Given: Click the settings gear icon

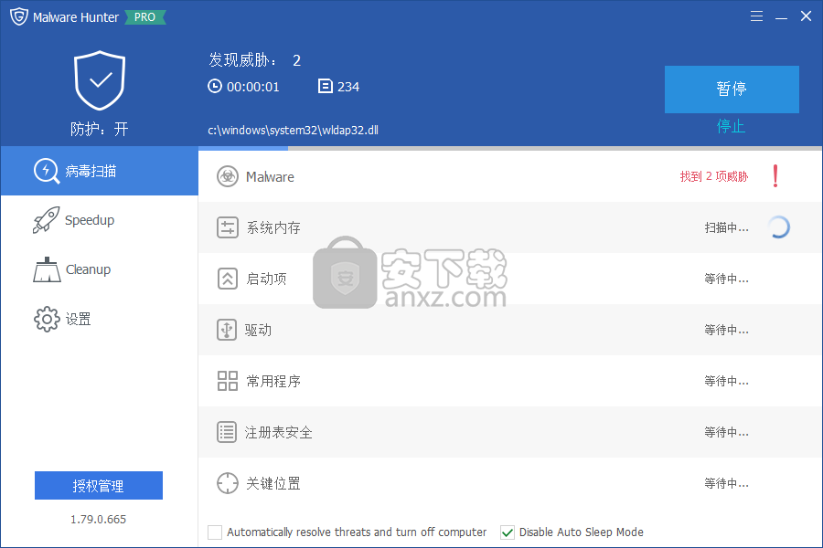Looking at the screenshot, I should click(x=47, y=319).
